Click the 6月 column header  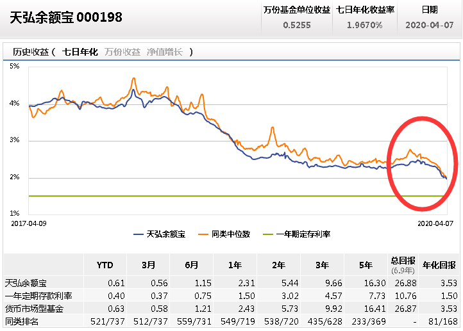point(192,265)
